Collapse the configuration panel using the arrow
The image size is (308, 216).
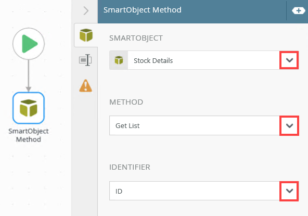pos(86,10)
